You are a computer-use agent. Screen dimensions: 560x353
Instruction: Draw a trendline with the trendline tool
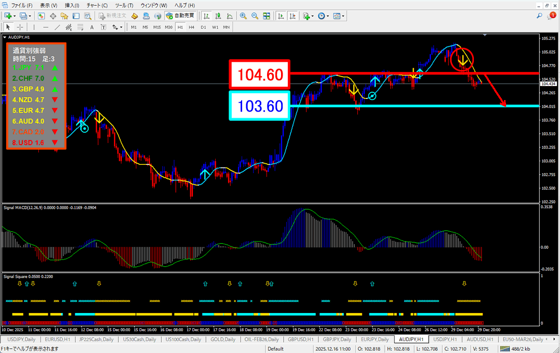(58, 27)
